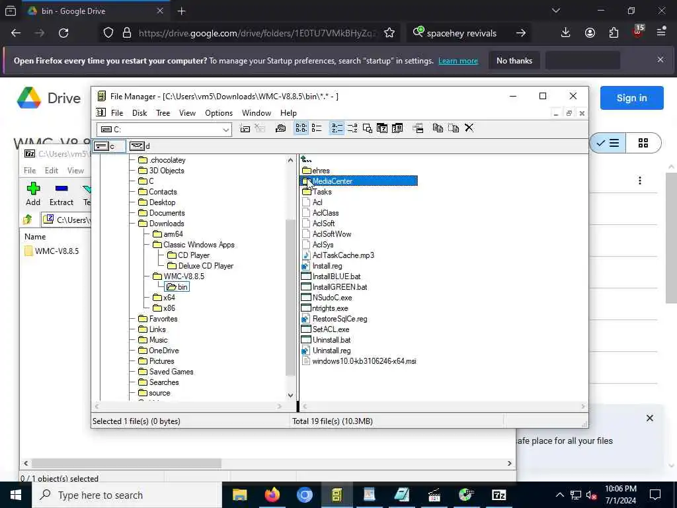
Task: Switch file list to Name-only view
Action: coord(301,128)
